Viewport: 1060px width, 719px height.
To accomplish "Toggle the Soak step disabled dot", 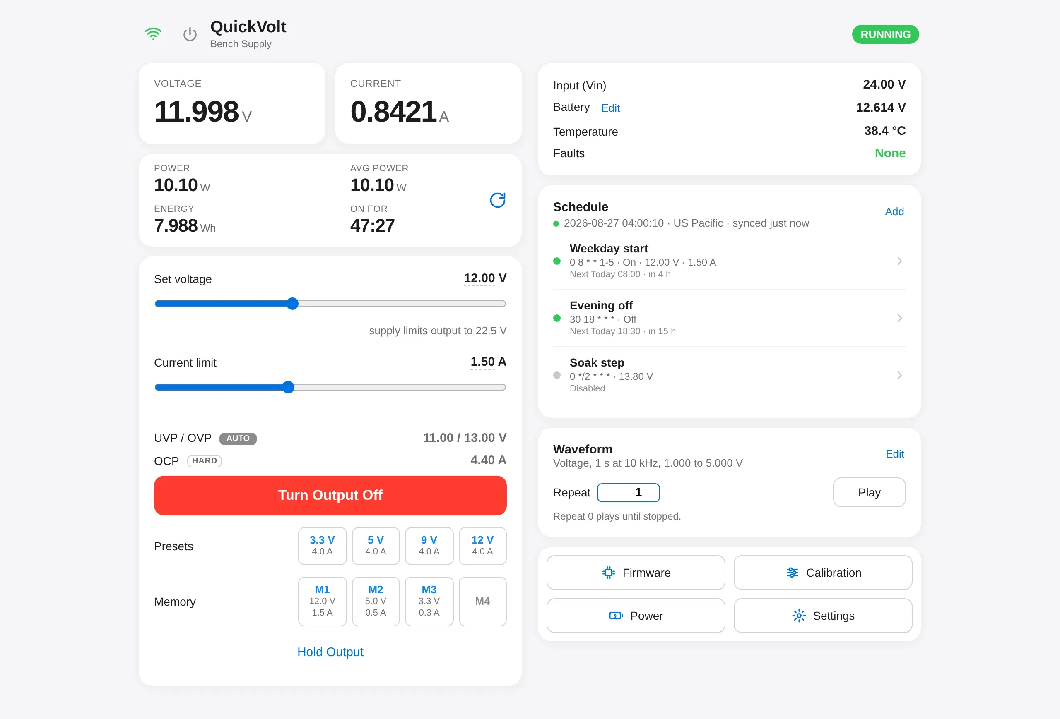I will (556, 375).
